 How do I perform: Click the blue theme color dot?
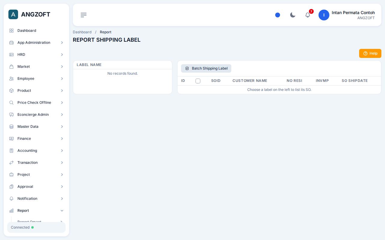278,15
